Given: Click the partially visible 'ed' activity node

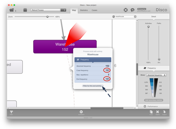Looking at the screenshot, I should pyautogui.click(x=15, y=67).
